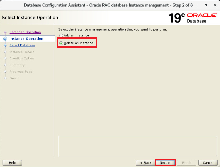Click the disabled Finish button
220x167 pixels.
pyautogui.click(x=186, y=163)
